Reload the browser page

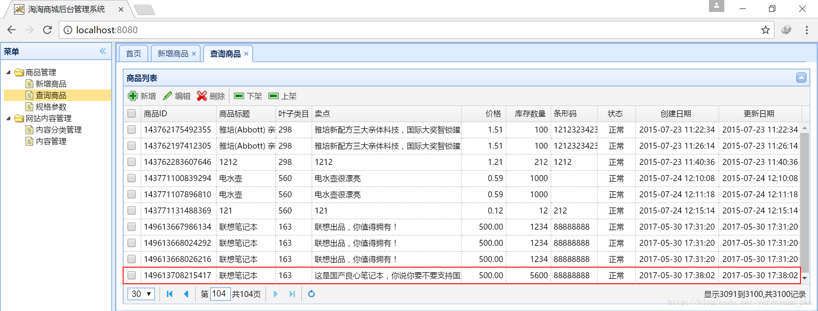(x=47, y=30)
